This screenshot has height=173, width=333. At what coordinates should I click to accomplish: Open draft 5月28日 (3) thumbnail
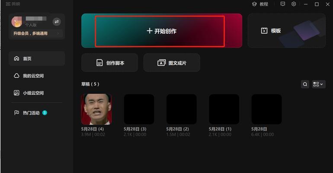coord(139,109)
